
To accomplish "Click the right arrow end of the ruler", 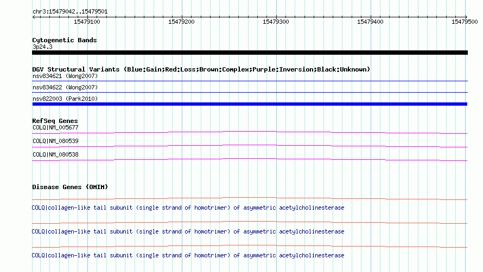I will click(x=466, y=17).
